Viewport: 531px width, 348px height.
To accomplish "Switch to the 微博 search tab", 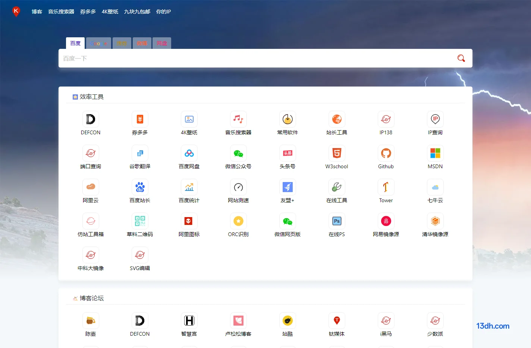I will [x=142, y=43].
